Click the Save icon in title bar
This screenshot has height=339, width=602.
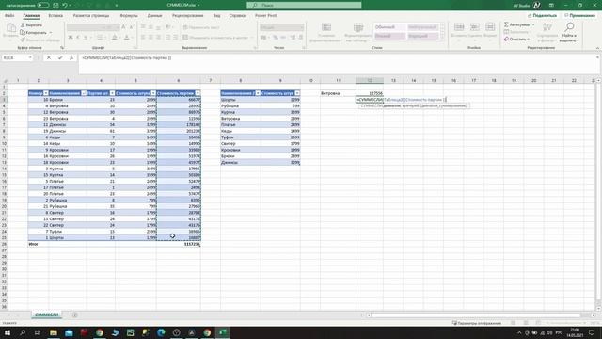[56, 5]
